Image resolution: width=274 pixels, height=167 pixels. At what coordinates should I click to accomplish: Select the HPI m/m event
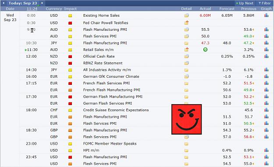pos(91,150)
